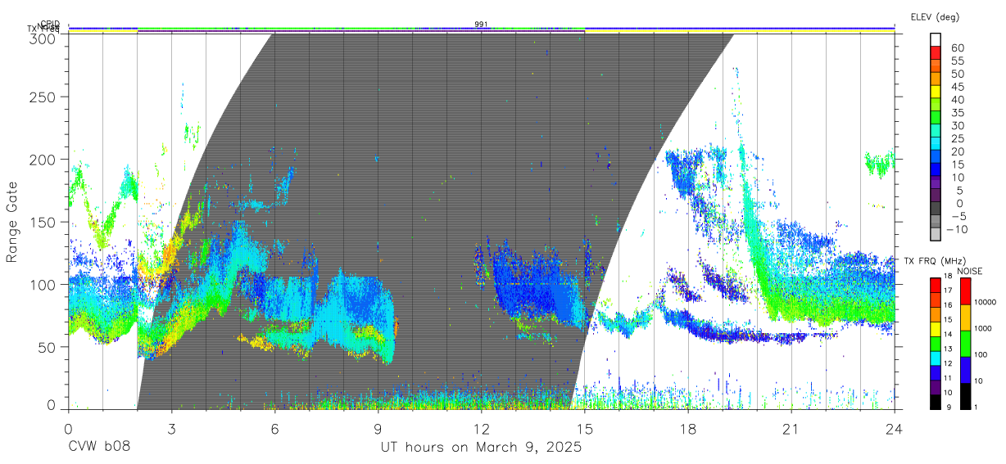The height and width of the screenshot is (464, 1006).
Task: Click the -5 label on ELEV color bar
Action: pos(958,217)
